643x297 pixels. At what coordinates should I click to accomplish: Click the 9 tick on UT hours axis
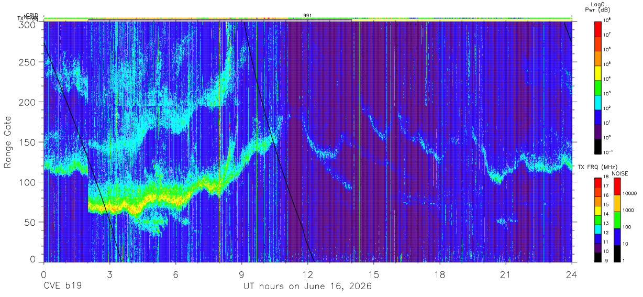(241, 274)
